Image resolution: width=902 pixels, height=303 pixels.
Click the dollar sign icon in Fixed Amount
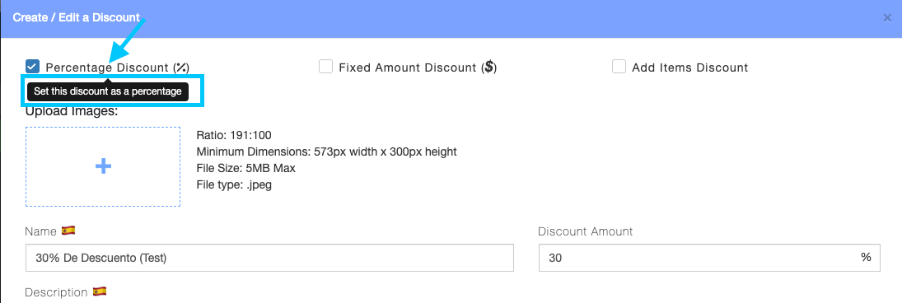click(489, 68)
